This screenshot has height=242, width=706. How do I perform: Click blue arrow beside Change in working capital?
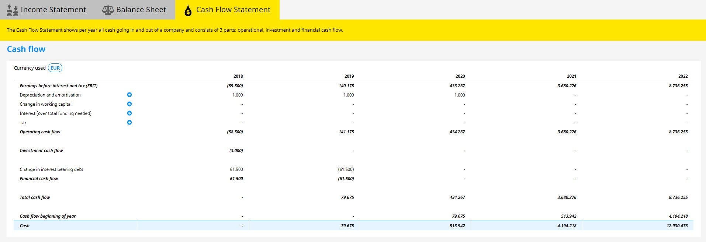click(129, 104)
